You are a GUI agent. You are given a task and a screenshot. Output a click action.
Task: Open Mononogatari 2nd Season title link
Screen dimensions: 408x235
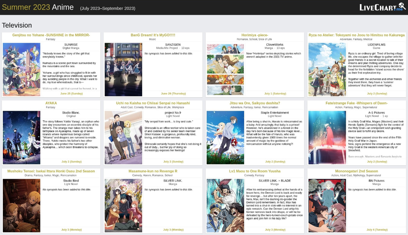coord(357,171)
